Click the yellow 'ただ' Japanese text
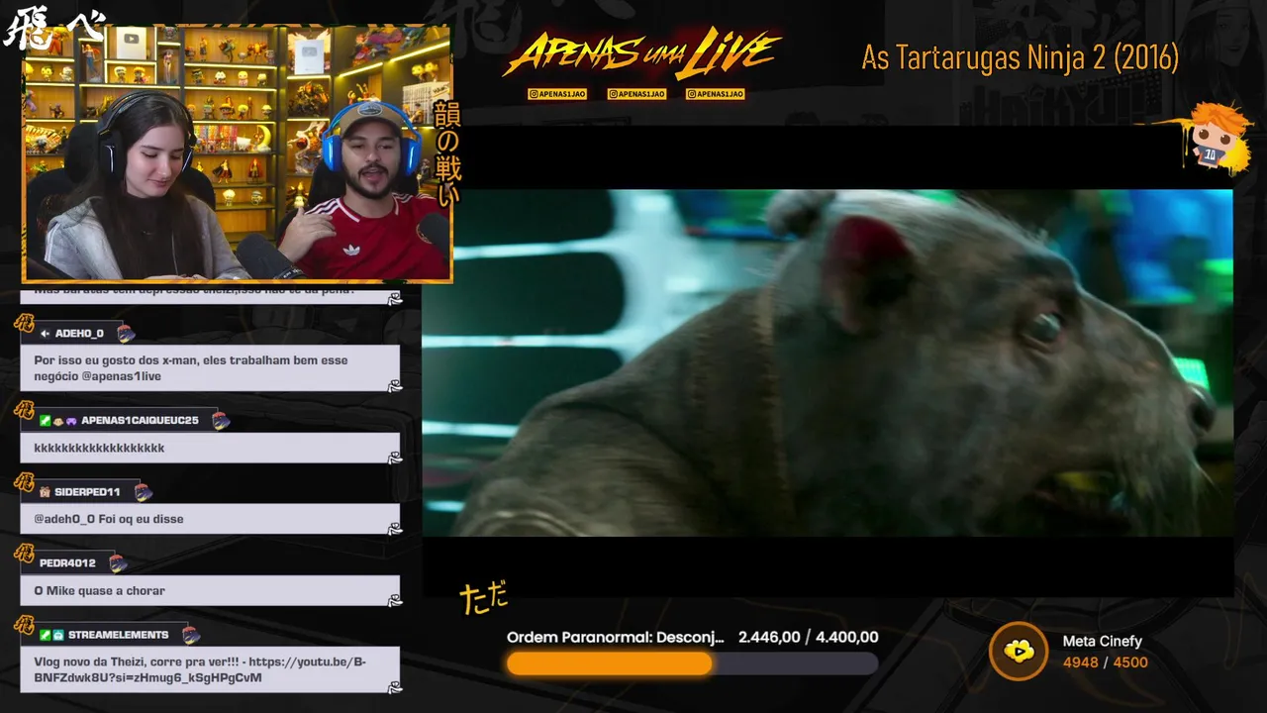The height and width of the screenshot is (713, 1267). click(484, 597)
